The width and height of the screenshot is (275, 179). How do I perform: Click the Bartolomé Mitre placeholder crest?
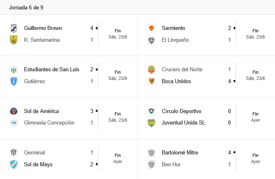point(151,153)
